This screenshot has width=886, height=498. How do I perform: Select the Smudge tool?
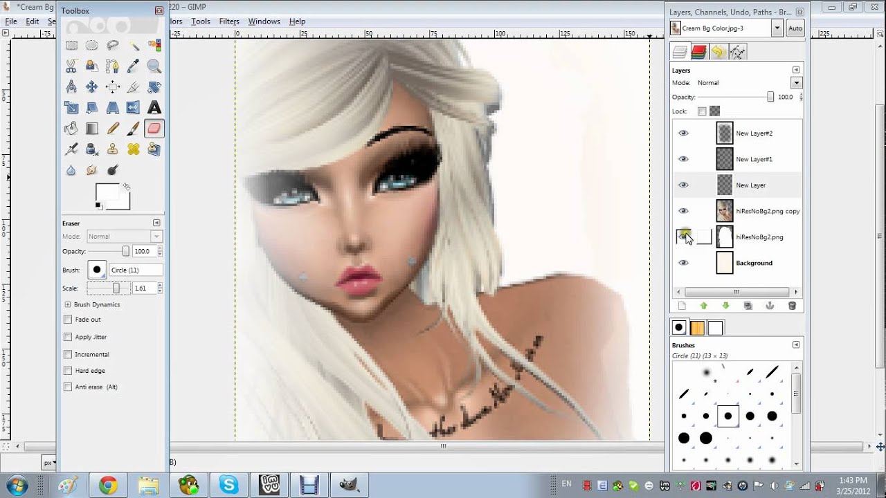click(91, 170)
